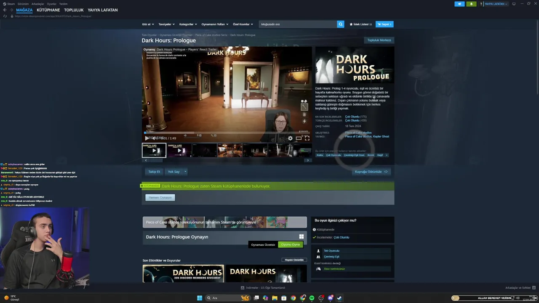Open the MAĞAZA tab
The height and width of the screenshot is (303, 539).
point(24,10)
